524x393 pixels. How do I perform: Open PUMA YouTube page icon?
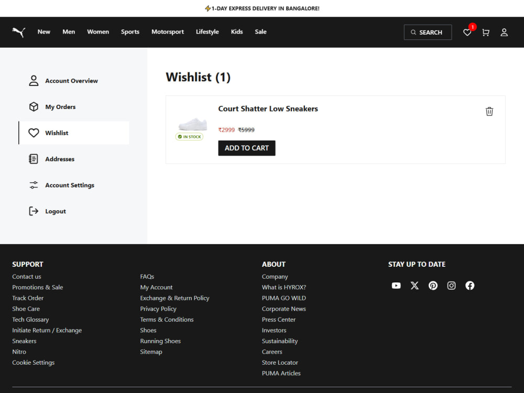(x=396, y=286)
